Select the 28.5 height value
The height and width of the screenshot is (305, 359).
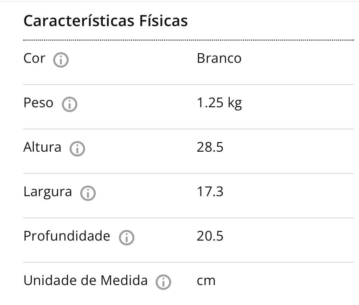[210, 147]
